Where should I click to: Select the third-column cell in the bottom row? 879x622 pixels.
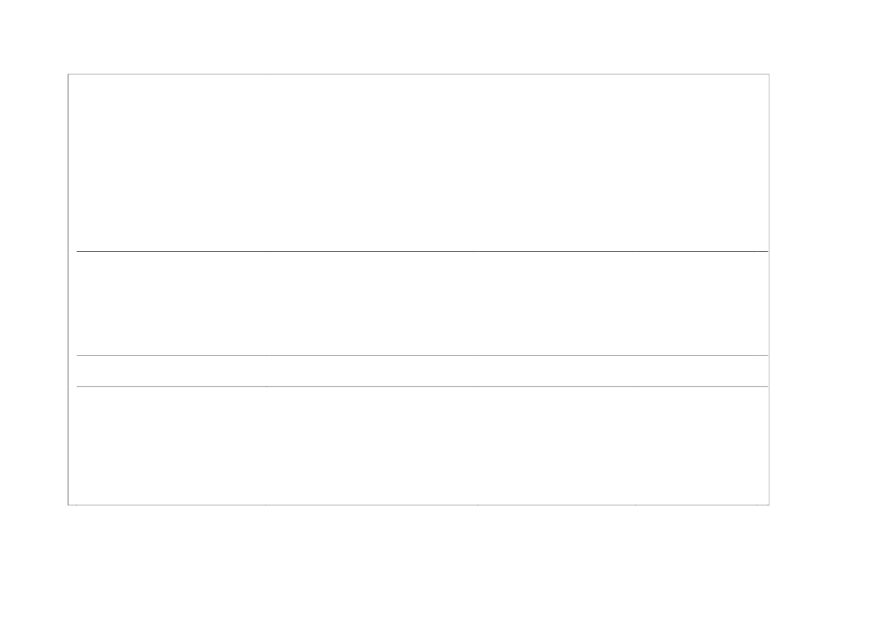[x=556, y=446]
